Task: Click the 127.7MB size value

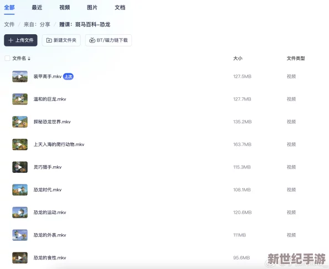Action: [242, 99]
